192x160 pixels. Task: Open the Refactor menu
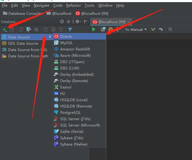point(73,5)
